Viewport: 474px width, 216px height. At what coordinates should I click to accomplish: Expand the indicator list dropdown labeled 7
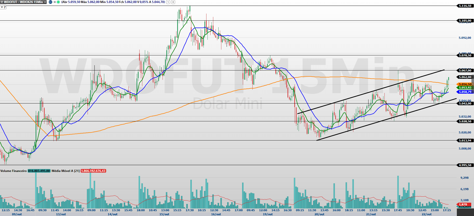[x=3, y=7]
